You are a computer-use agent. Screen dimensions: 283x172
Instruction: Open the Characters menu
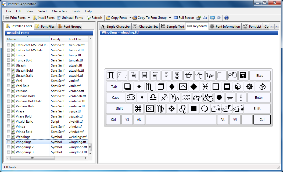59,11
